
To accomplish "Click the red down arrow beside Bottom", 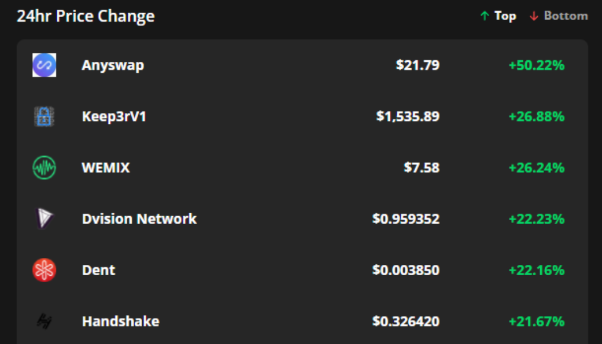I will 534,16.
